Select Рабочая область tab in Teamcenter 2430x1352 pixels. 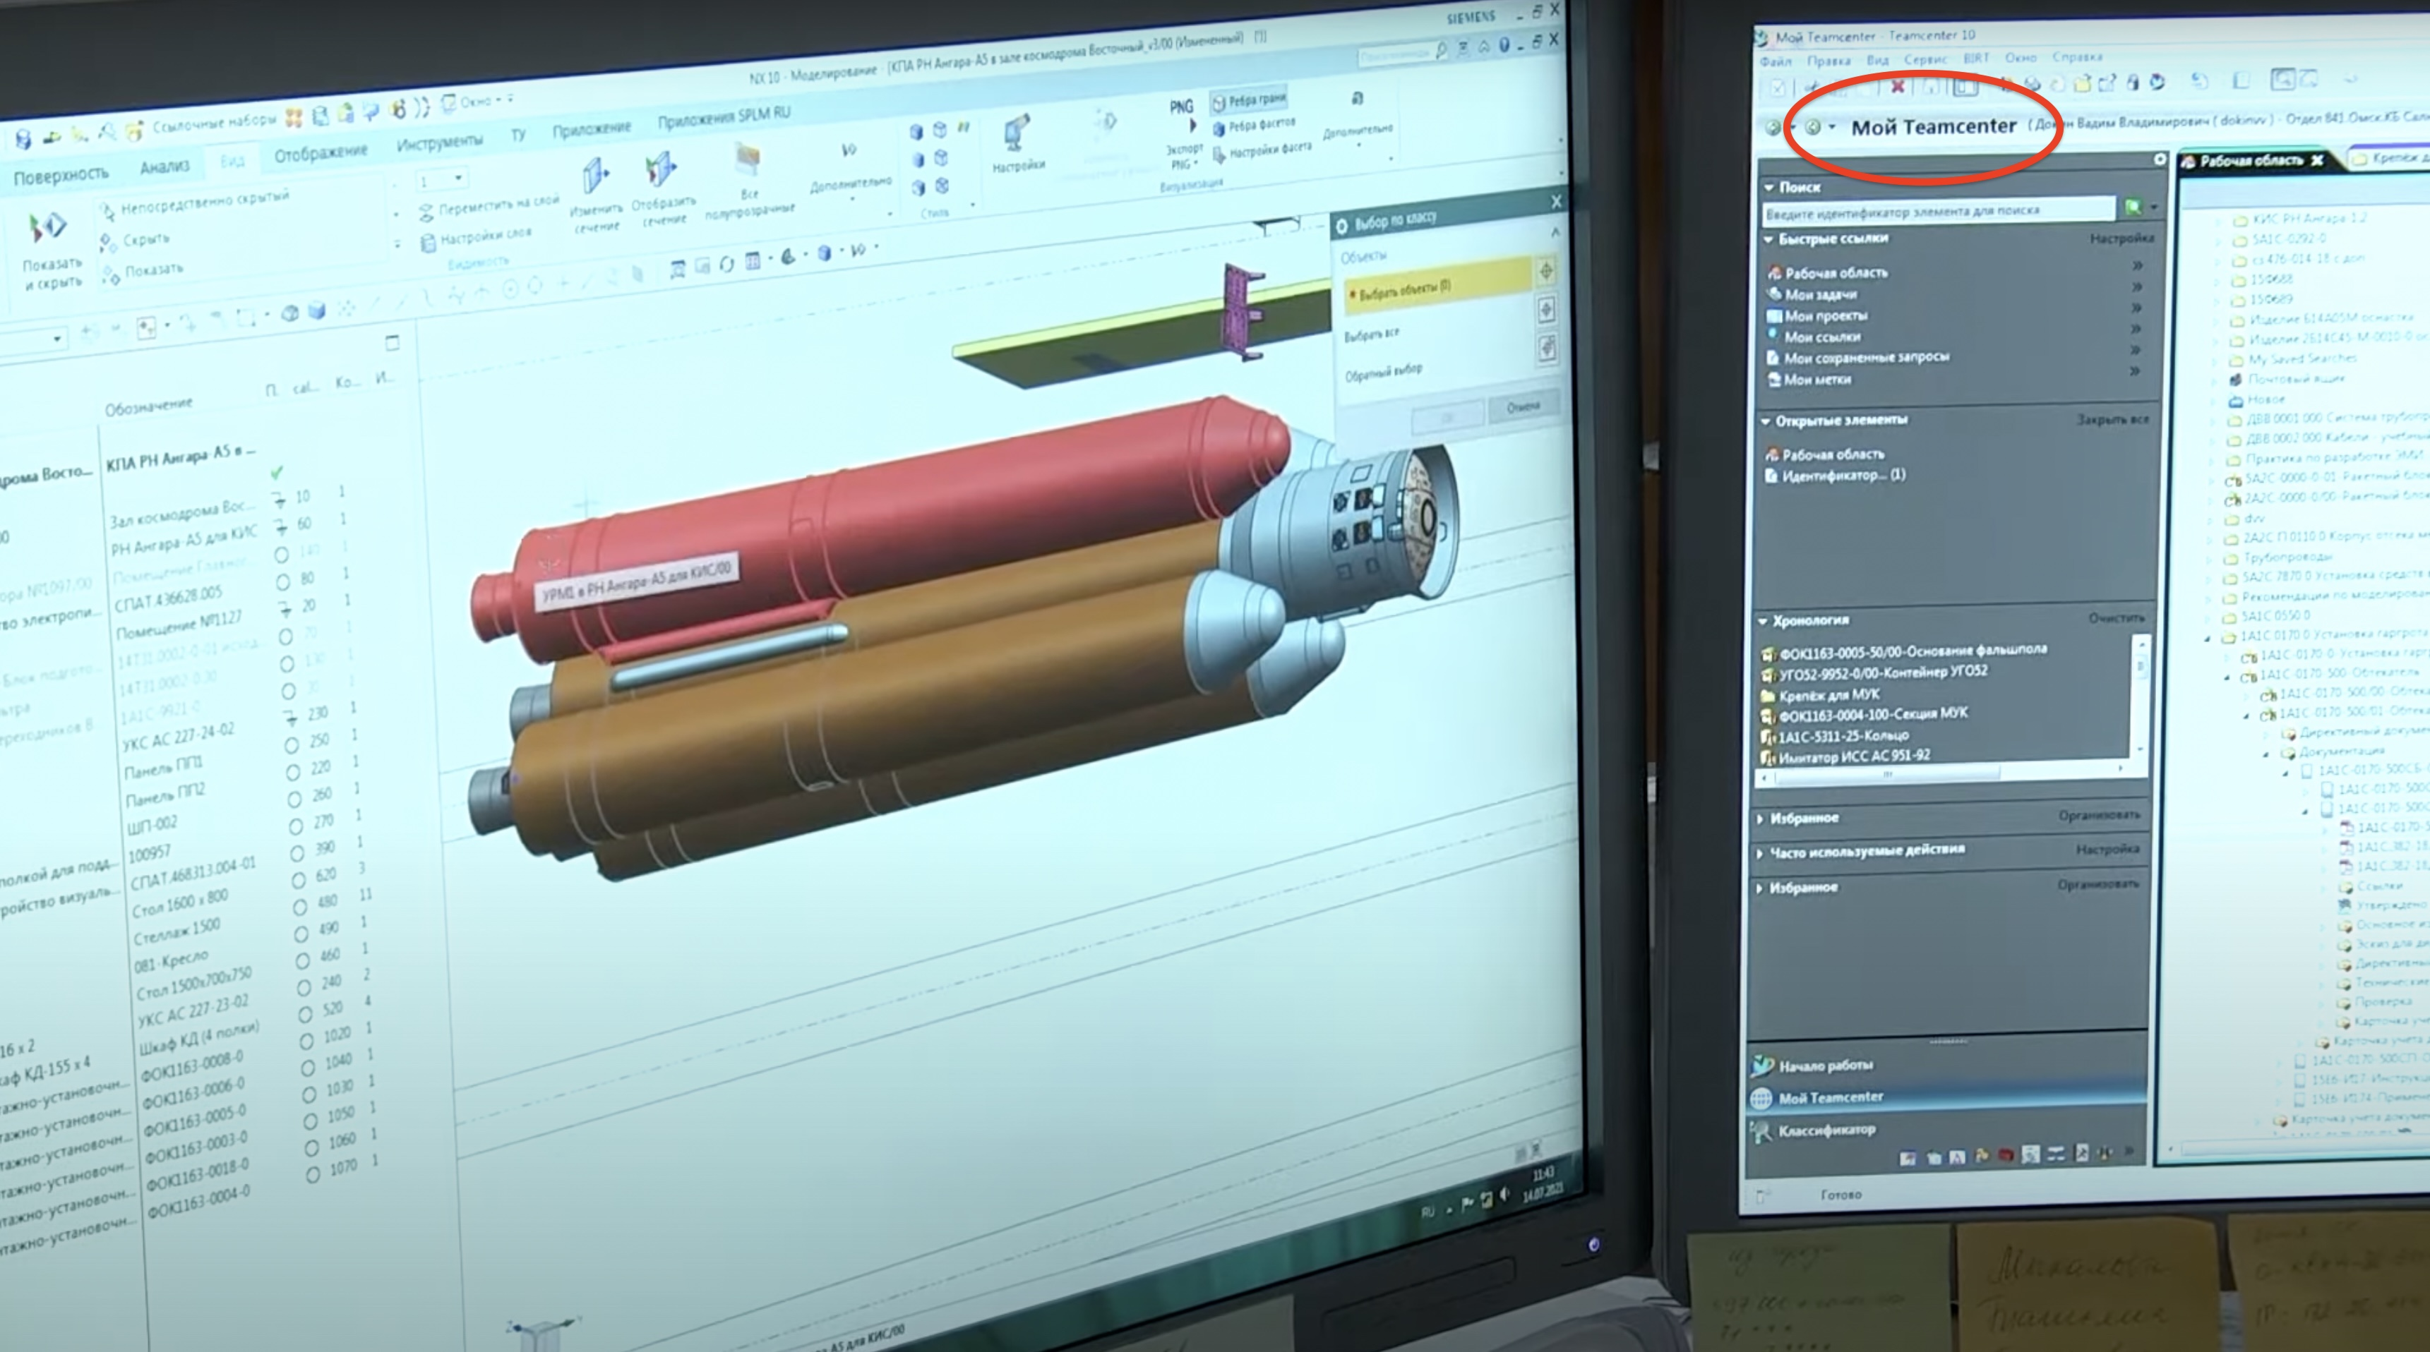tap(2253, 160)
